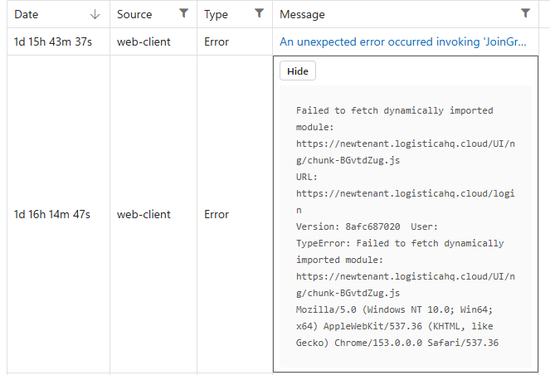The image size is (550, 375).
Task: Open the Source column filter
Action: click(x=183, y=13)
